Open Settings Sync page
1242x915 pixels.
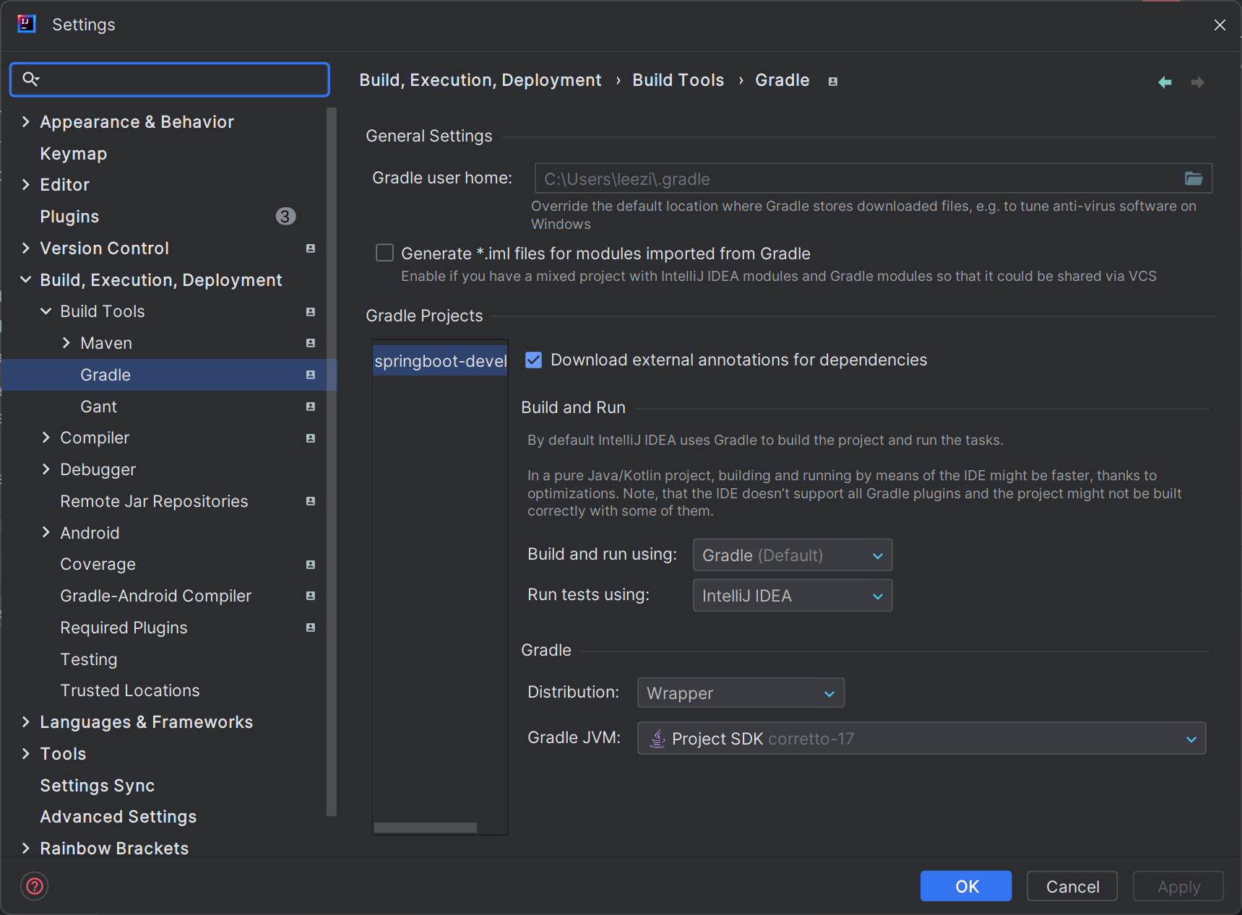click(98, 786)
